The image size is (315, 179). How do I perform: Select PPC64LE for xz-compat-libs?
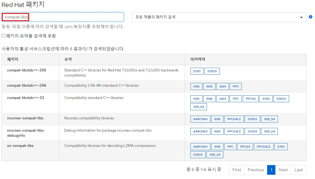point(264,147)
